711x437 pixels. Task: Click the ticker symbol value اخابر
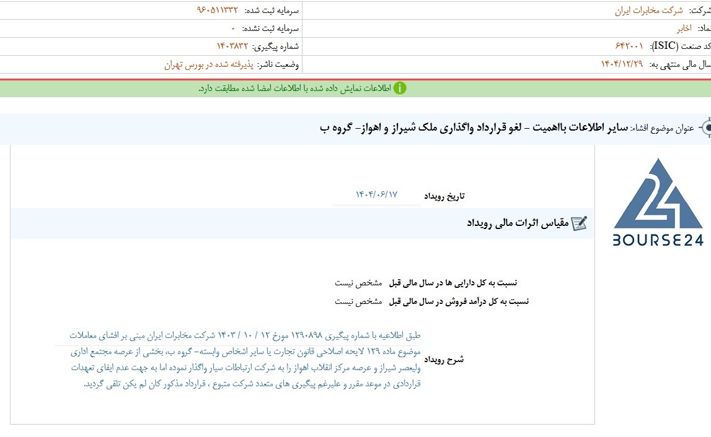tap(684, 28)
